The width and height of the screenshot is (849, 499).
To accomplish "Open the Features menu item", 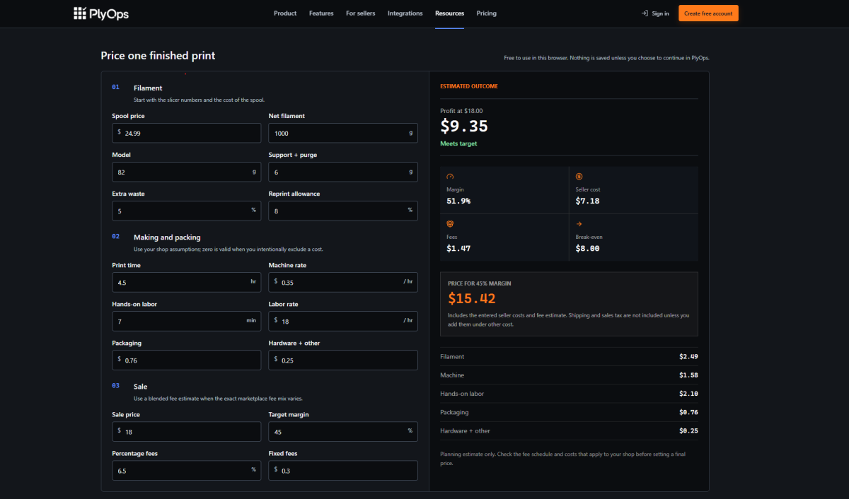I will 321,13.
